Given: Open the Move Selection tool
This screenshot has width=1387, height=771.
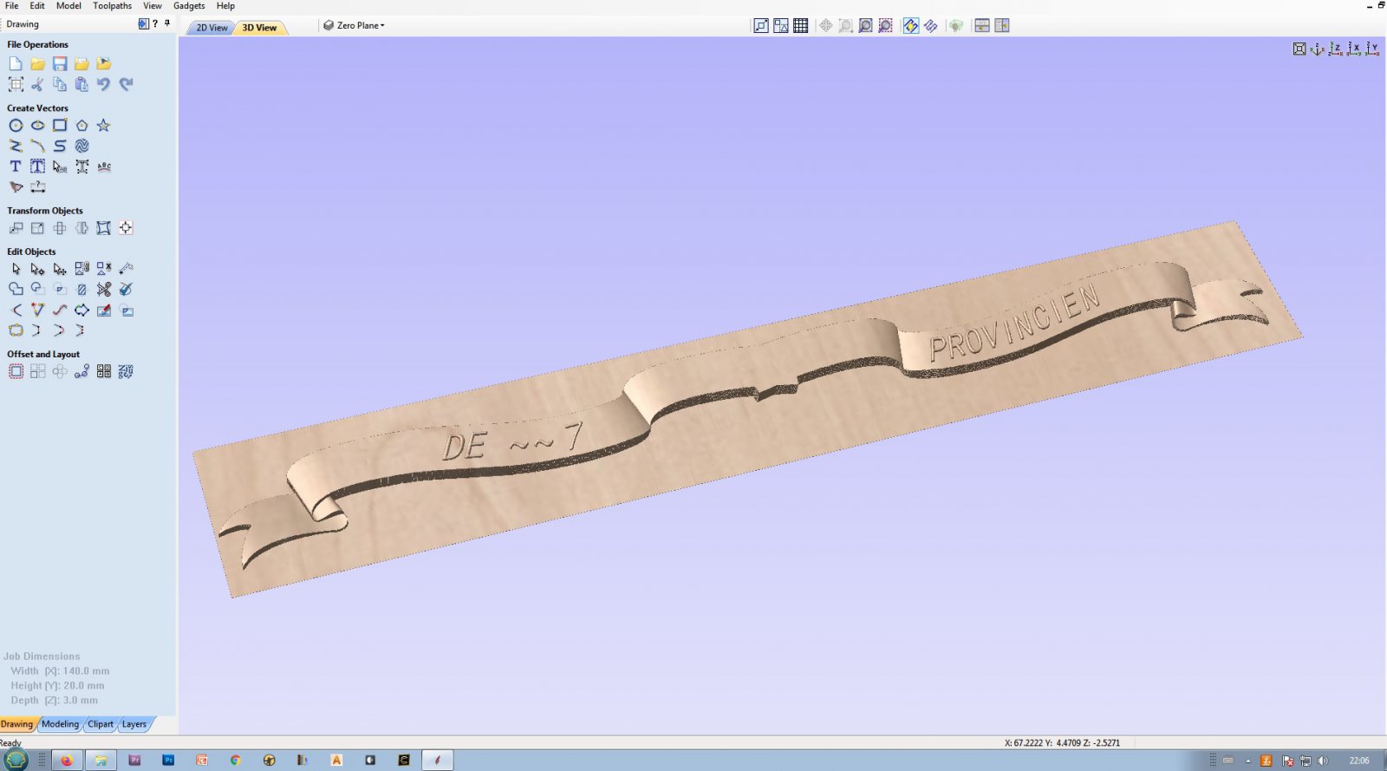Looking at the screenshot, I should [x=16, y=228].
